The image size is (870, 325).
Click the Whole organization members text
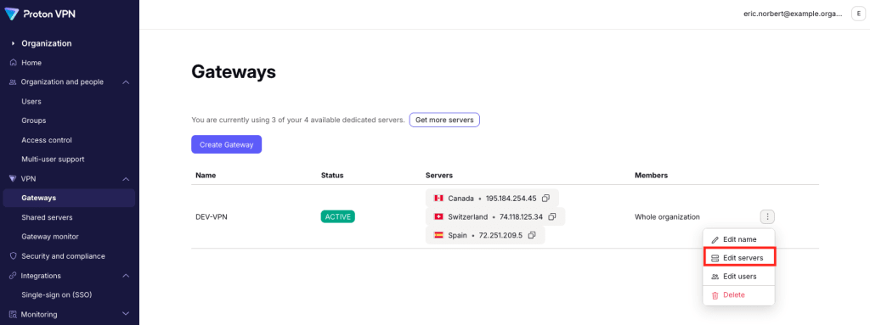(x=668, y=217)
